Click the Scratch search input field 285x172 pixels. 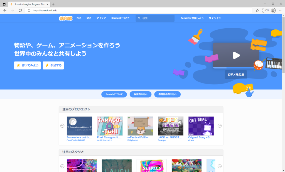[x=157, y=18]
